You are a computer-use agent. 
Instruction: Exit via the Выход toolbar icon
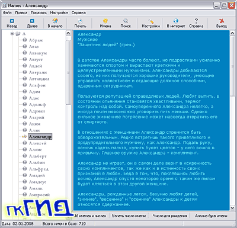point(222,21)
